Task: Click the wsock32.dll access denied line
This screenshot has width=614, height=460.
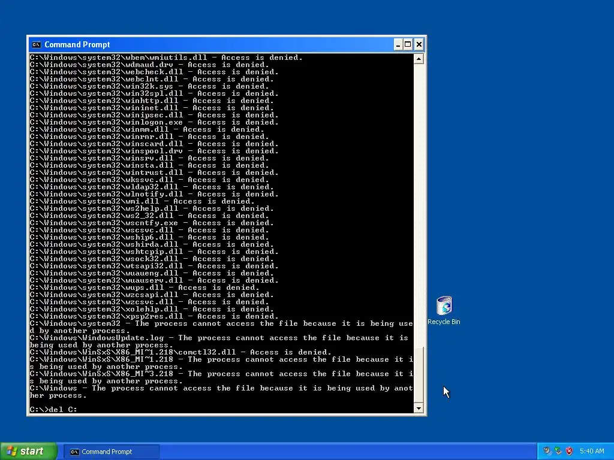Action: (152, 259)
